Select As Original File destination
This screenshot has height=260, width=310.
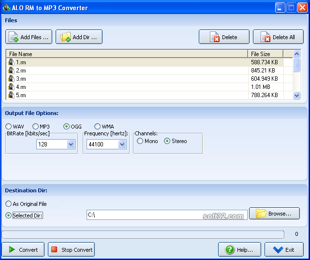pos(9,203)
